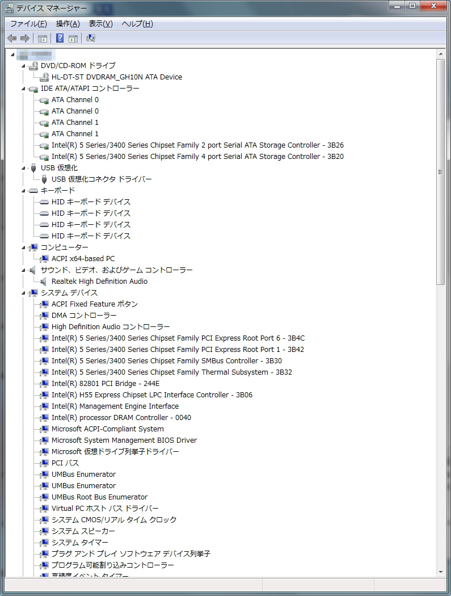The height and width of the screenshot is (596, 451).
Task: Click the コンピューター category icon
Action: coord(33,247)
